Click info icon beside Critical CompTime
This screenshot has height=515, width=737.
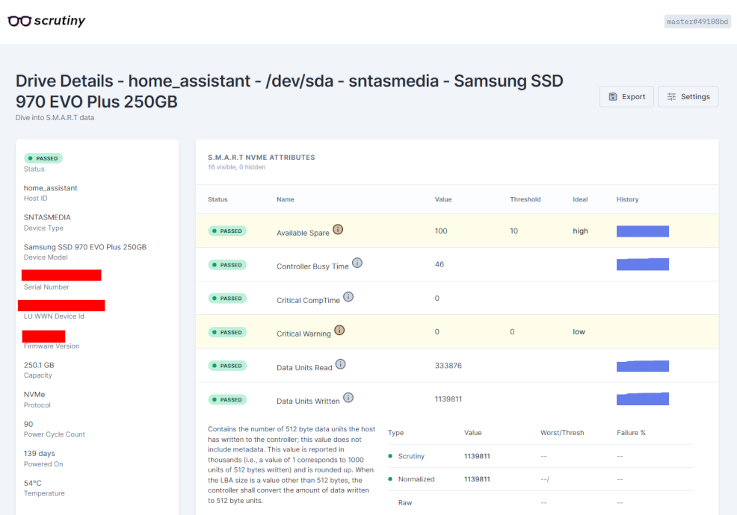click(x=348, y=297)
